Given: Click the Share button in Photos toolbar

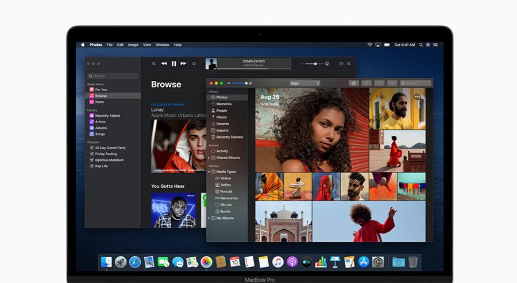Looking at the screenshot, I should pos(366,83).
